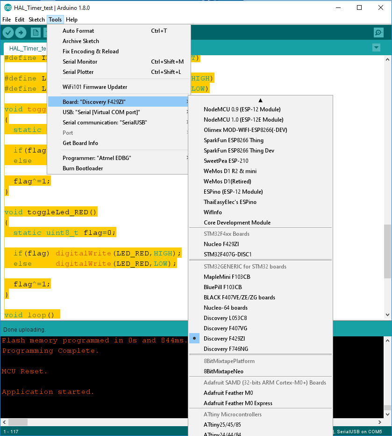Click the scroll-up triangle atop the board list
This screenshot has width=392, height=436.
click(260, 100)
